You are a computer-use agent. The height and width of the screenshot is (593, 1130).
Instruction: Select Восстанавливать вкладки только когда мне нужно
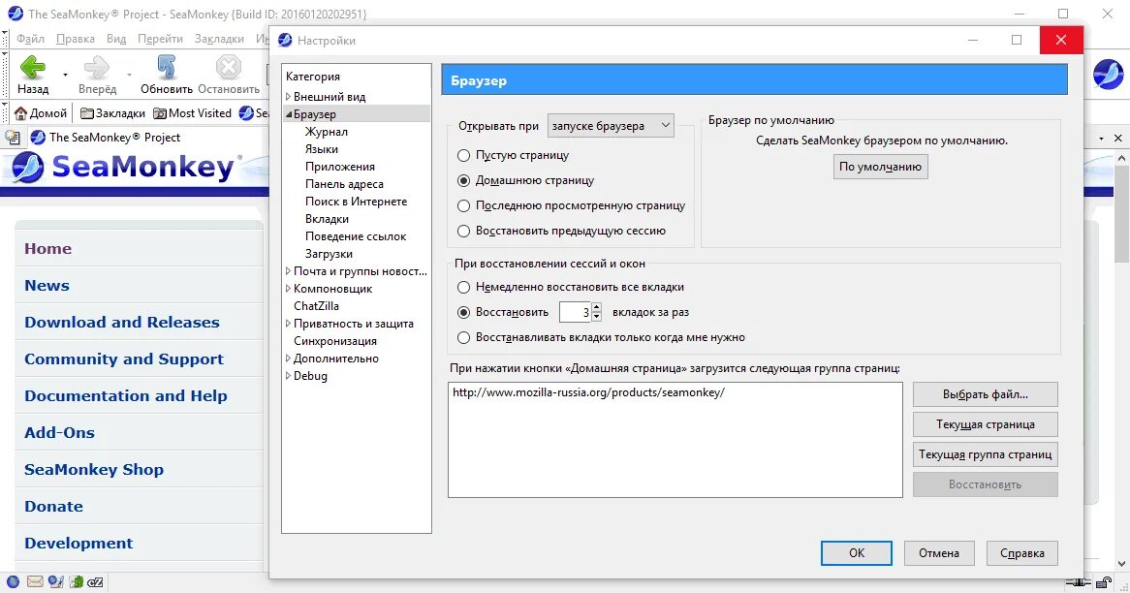coord(463,337)
